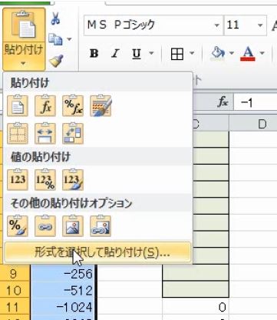Toggle Italic formatting
Screen dimensions: 277x320
(x=115, y=54)
